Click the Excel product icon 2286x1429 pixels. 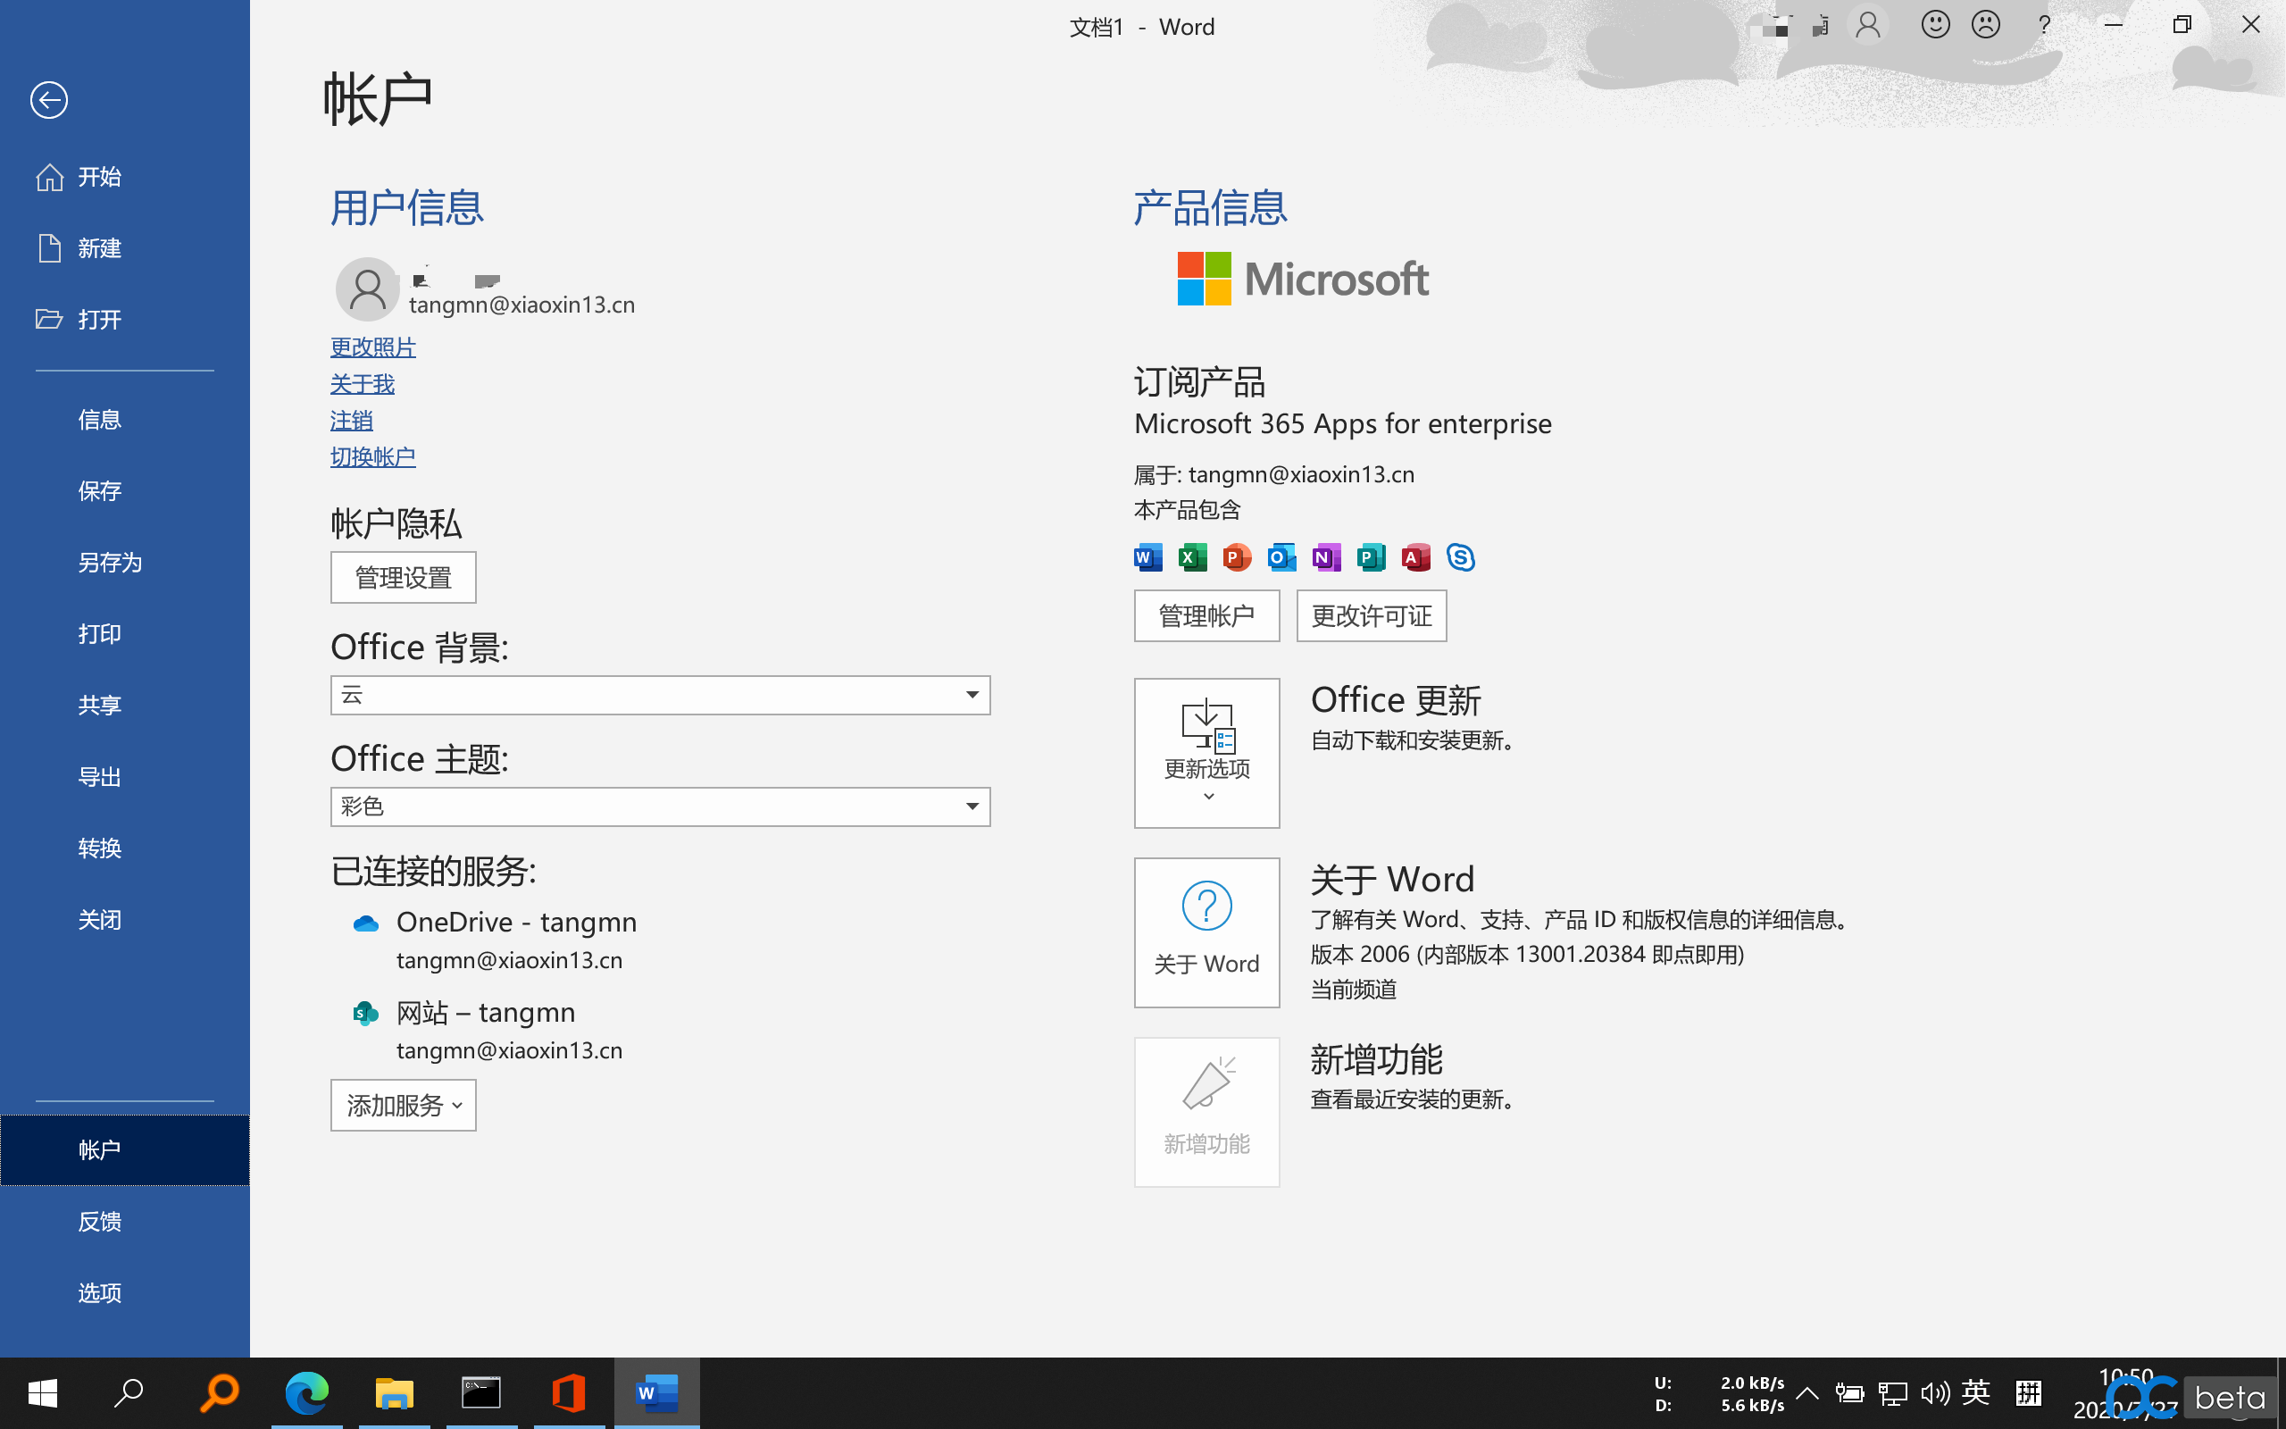(1193, 557)
